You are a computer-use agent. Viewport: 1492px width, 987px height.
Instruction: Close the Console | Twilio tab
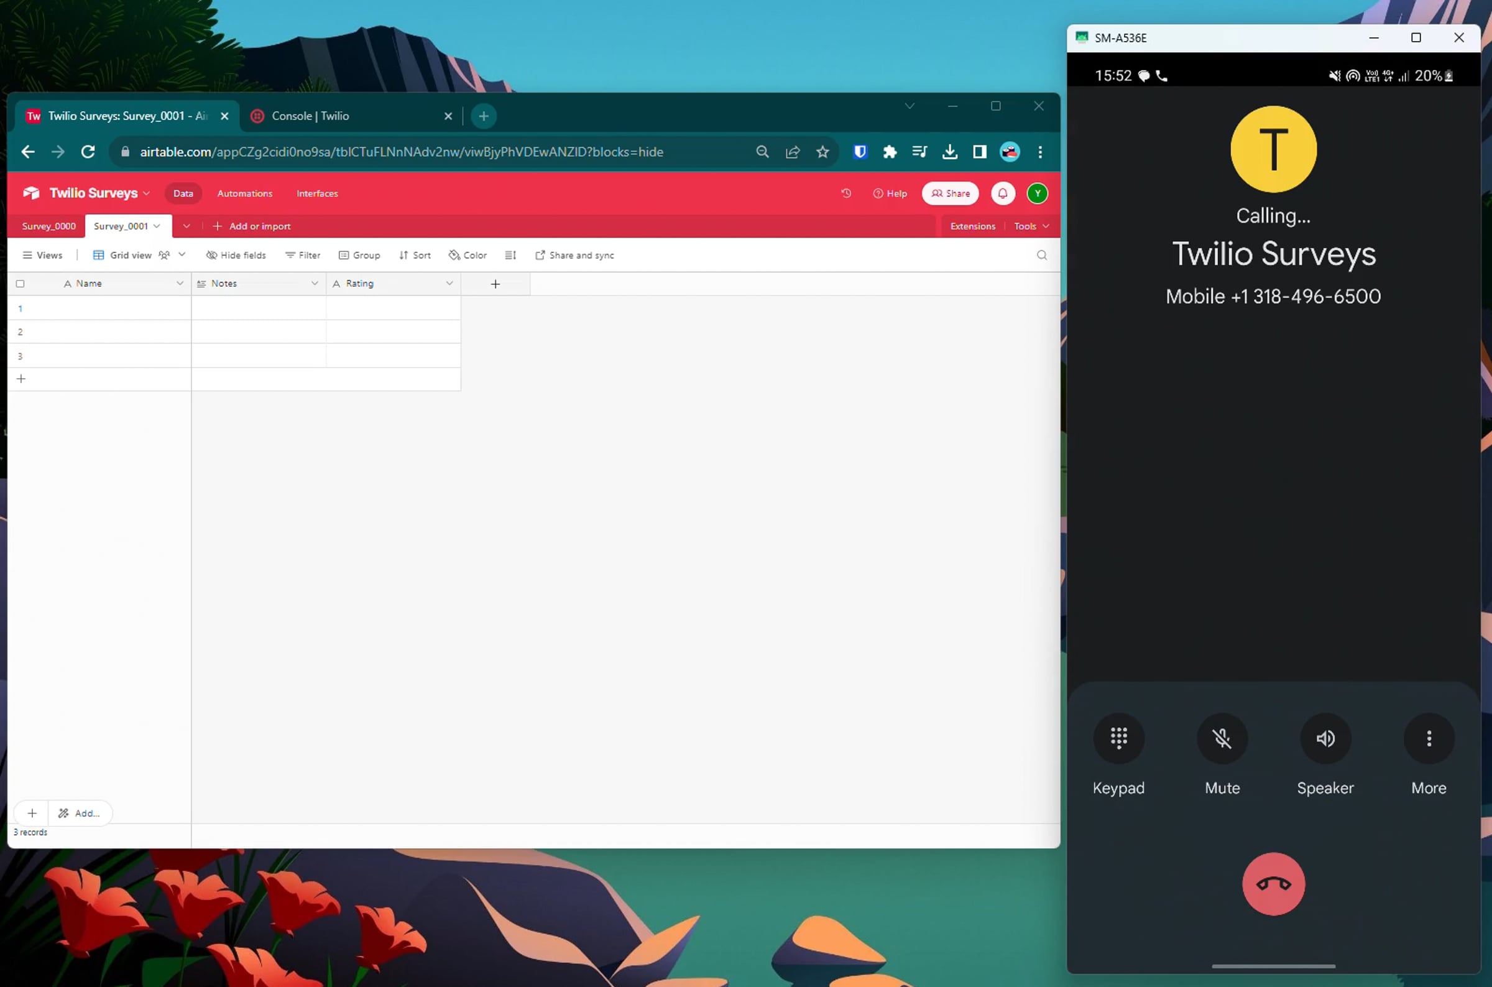(448, 116)
